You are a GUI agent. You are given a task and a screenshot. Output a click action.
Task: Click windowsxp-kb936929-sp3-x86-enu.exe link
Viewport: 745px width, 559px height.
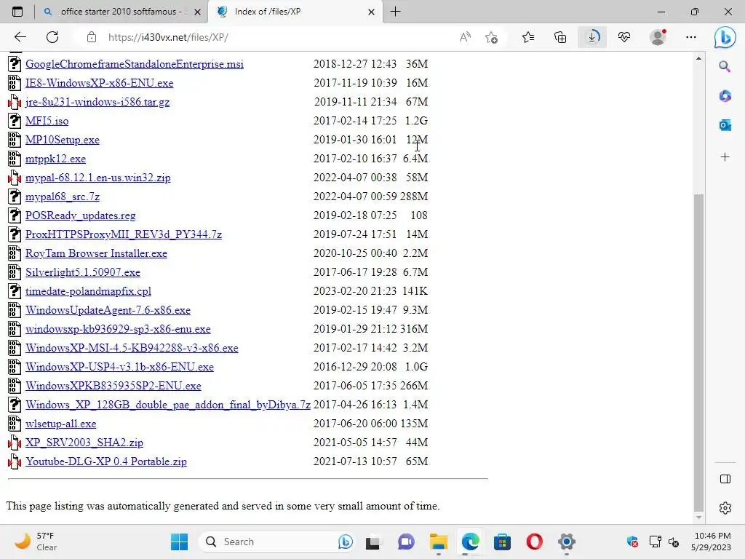pyautogui.click(x=118, y=330)
